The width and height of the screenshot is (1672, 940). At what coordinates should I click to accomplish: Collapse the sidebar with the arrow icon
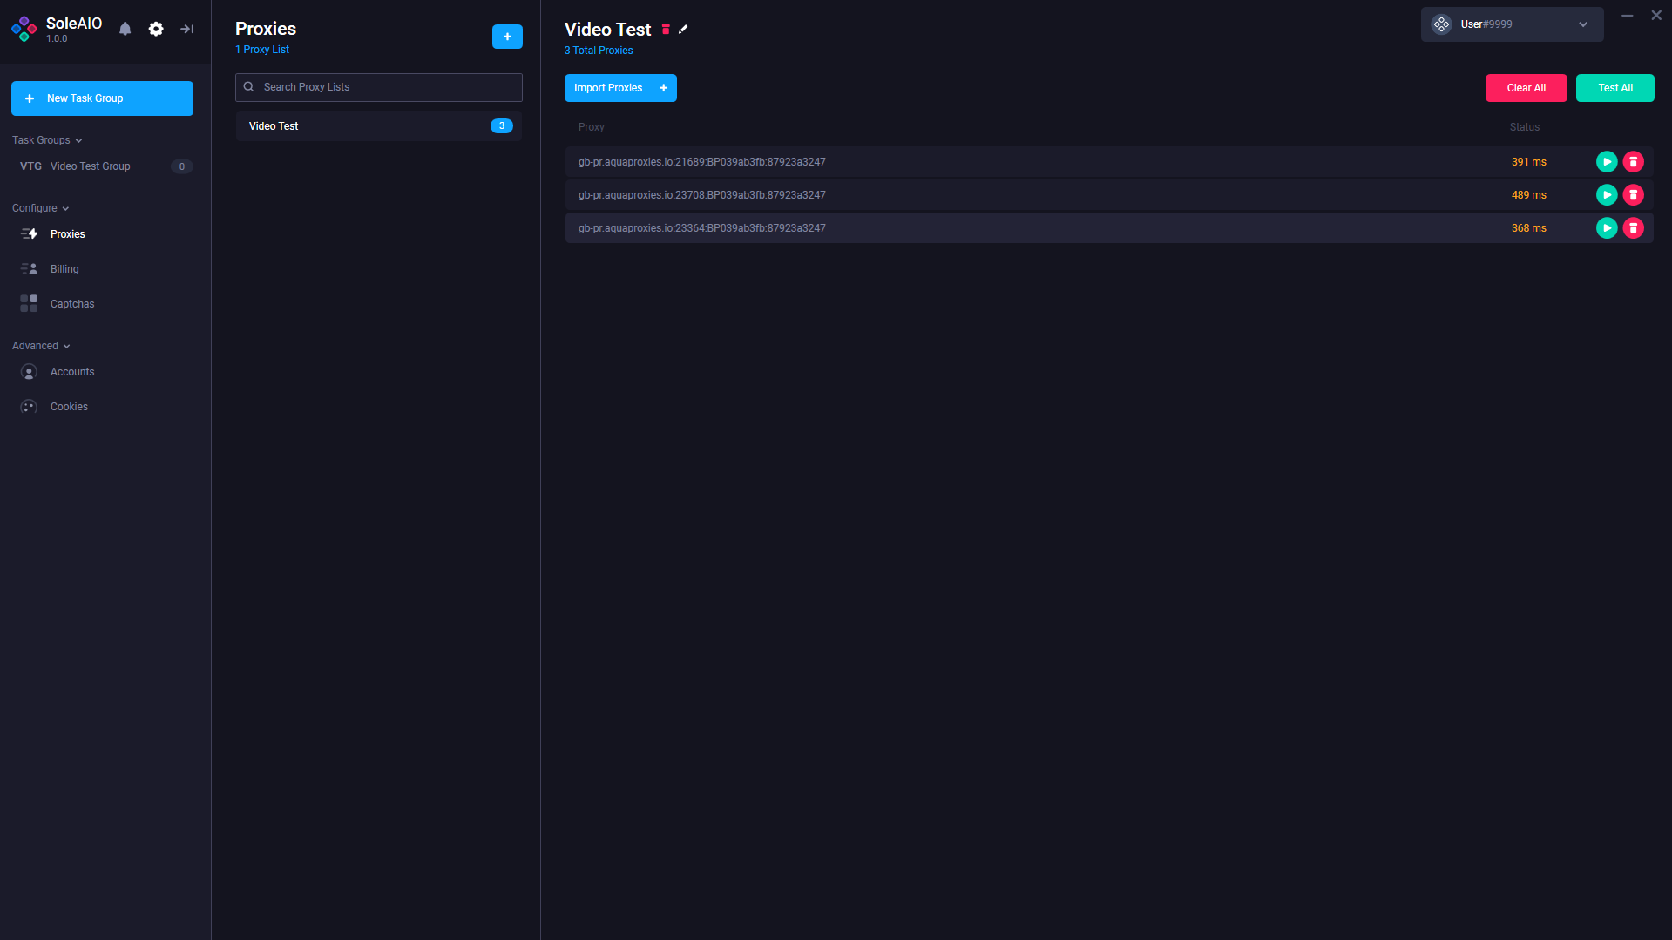tap(187, 29)
